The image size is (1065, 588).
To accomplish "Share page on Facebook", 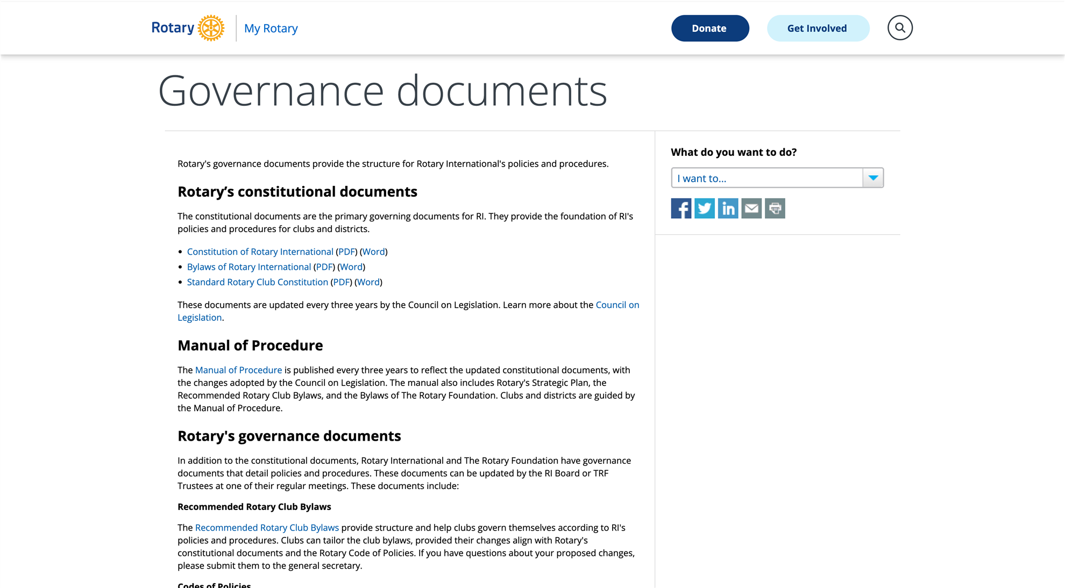I will pyautogui.click(x=681, y=208).
